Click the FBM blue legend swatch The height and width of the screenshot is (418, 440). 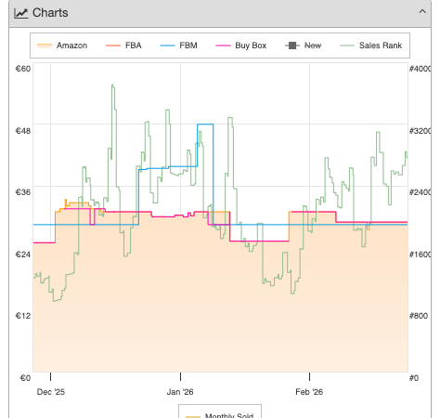click(x=167, y=46)
